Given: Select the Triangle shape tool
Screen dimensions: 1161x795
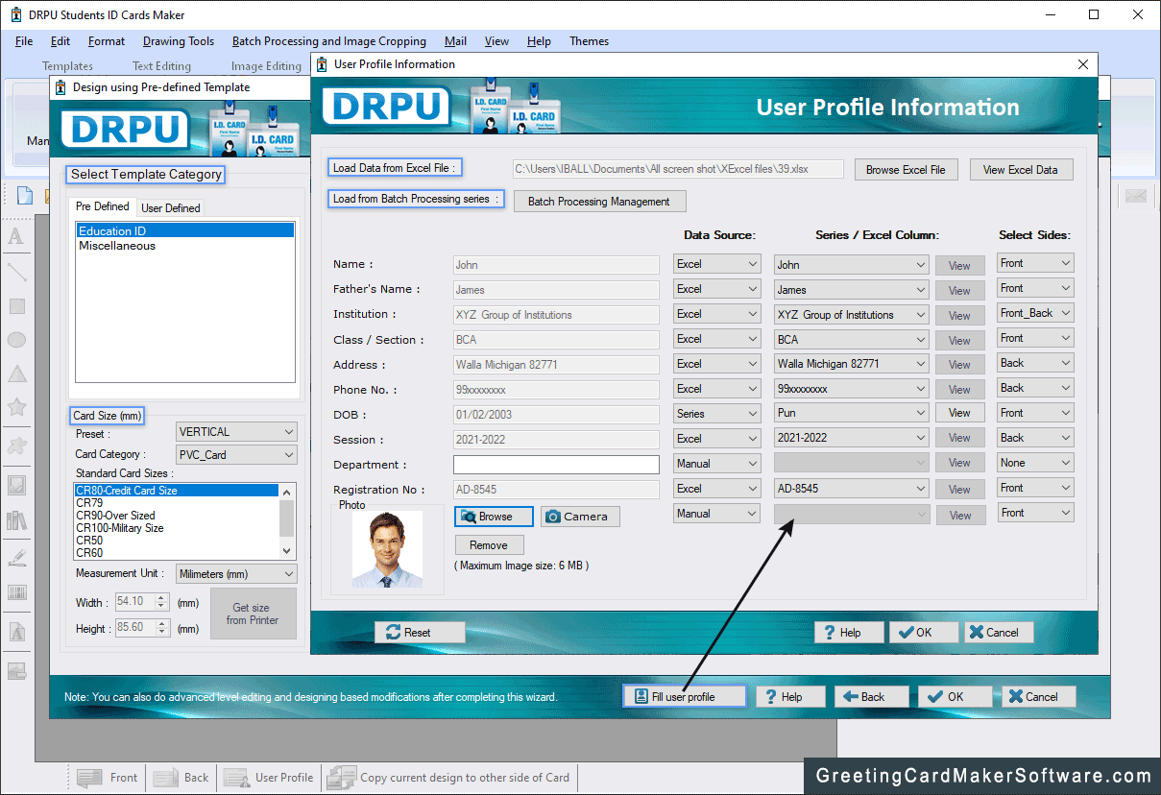Looking at the screenshot, I should 16,374.
